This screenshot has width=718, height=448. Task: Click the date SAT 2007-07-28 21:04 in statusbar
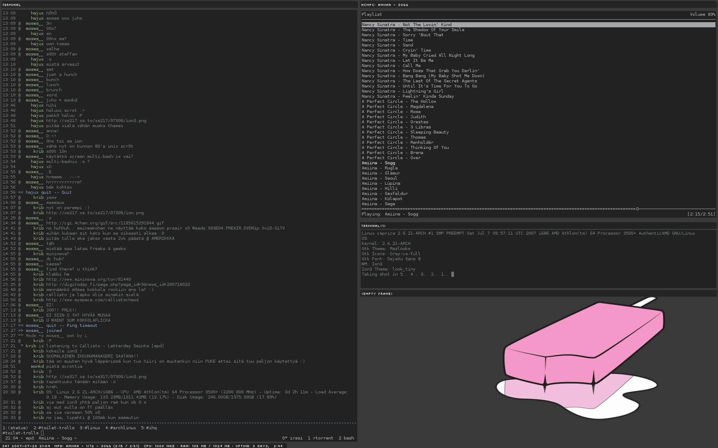26,446
